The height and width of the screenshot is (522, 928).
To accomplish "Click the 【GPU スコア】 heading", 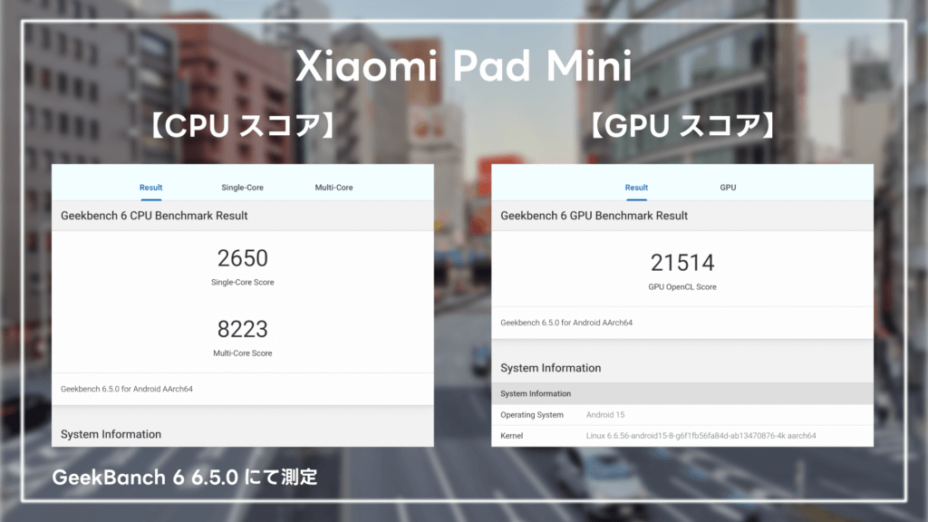I will tap(681, 126).
